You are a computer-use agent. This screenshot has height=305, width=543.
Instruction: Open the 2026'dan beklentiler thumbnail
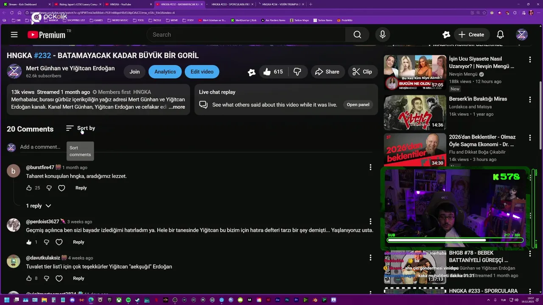[415, 150]
